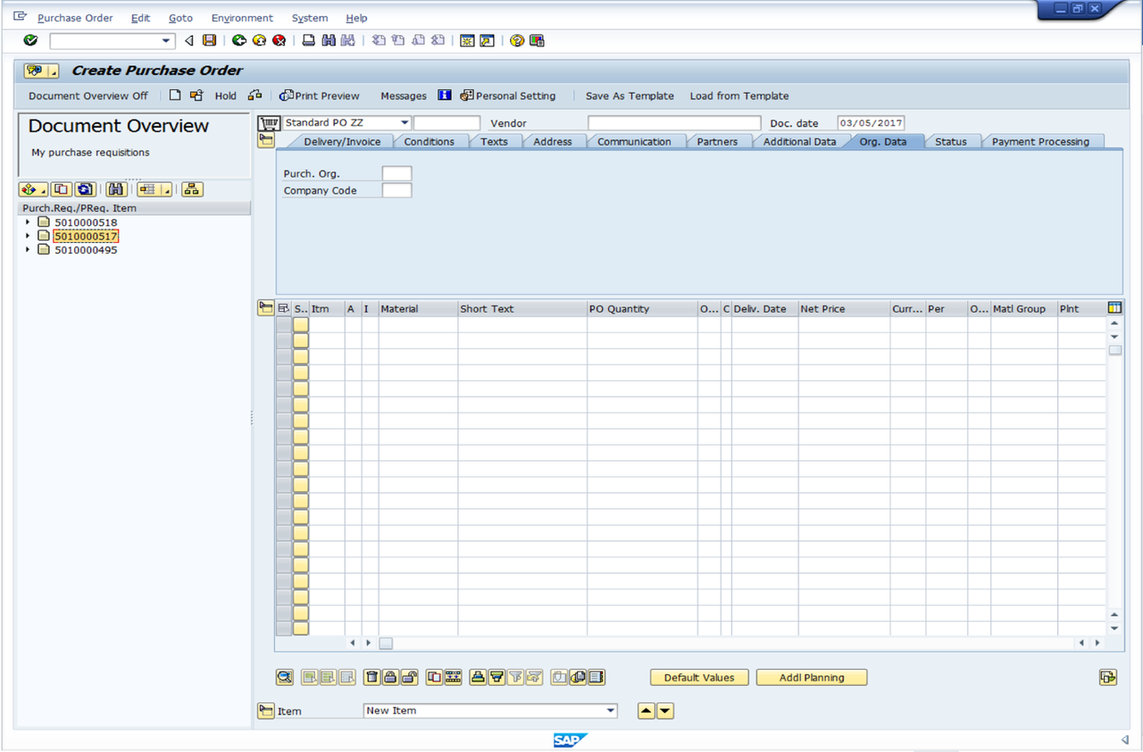Click the Adopt copy icon in Document Overview toolbar
This screenshot has width=1143, height=752.
[61, 189]
